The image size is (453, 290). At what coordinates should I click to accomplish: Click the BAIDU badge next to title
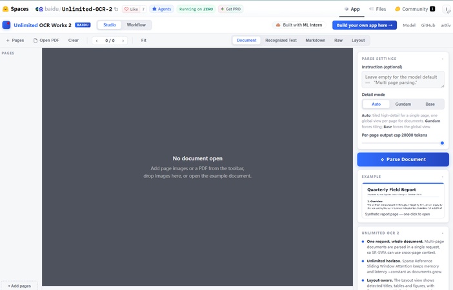tap(83, 25)
